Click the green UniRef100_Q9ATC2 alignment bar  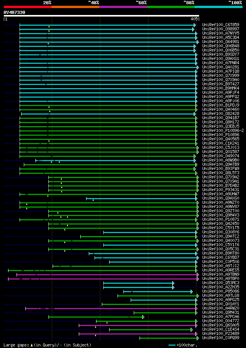(138, 236)
